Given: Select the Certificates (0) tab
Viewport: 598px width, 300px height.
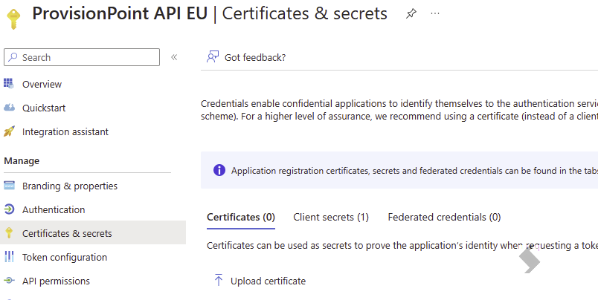Looking at the screenshot, I should tap(241, 217).
